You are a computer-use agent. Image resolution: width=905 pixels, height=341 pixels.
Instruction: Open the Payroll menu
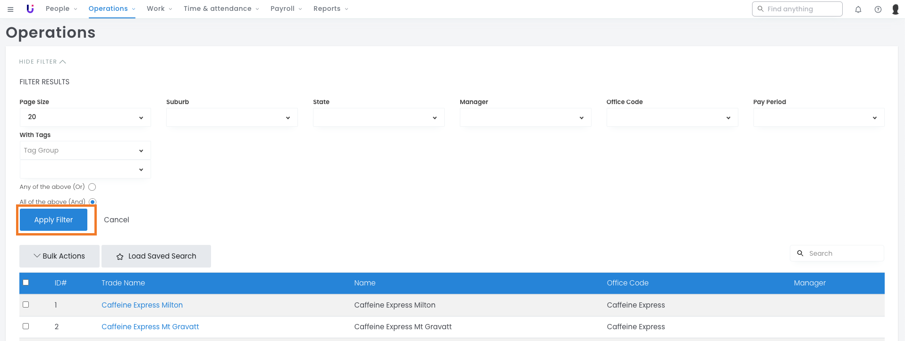(x=286, y=9)
